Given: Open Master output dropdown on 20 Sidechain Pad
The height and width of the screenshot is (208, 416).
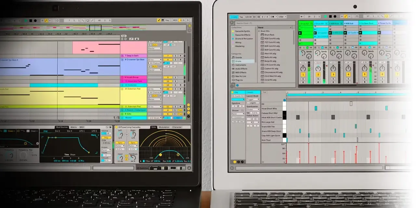Looking at the screenshot, I should pos(155,99).
